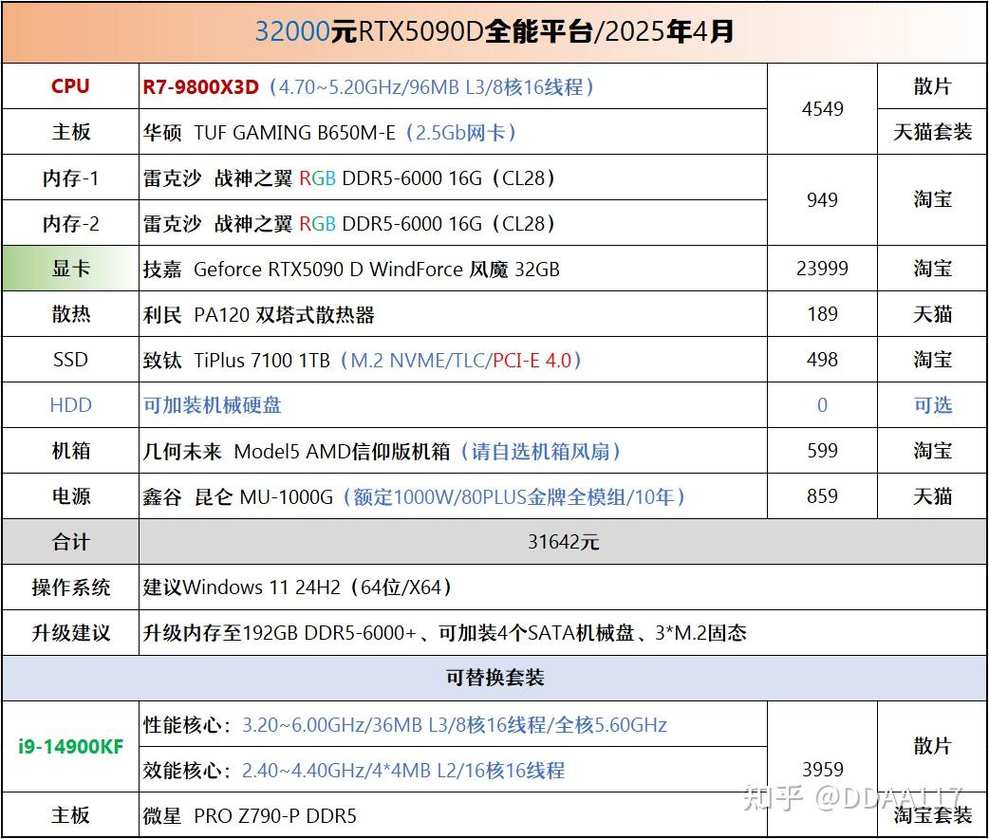Image resolution: width=989 pixels, height=839 pixels.
Task: Select 升级内存至192GB DDR5-6000+ suggestion text
Action: tap(445, 633)
